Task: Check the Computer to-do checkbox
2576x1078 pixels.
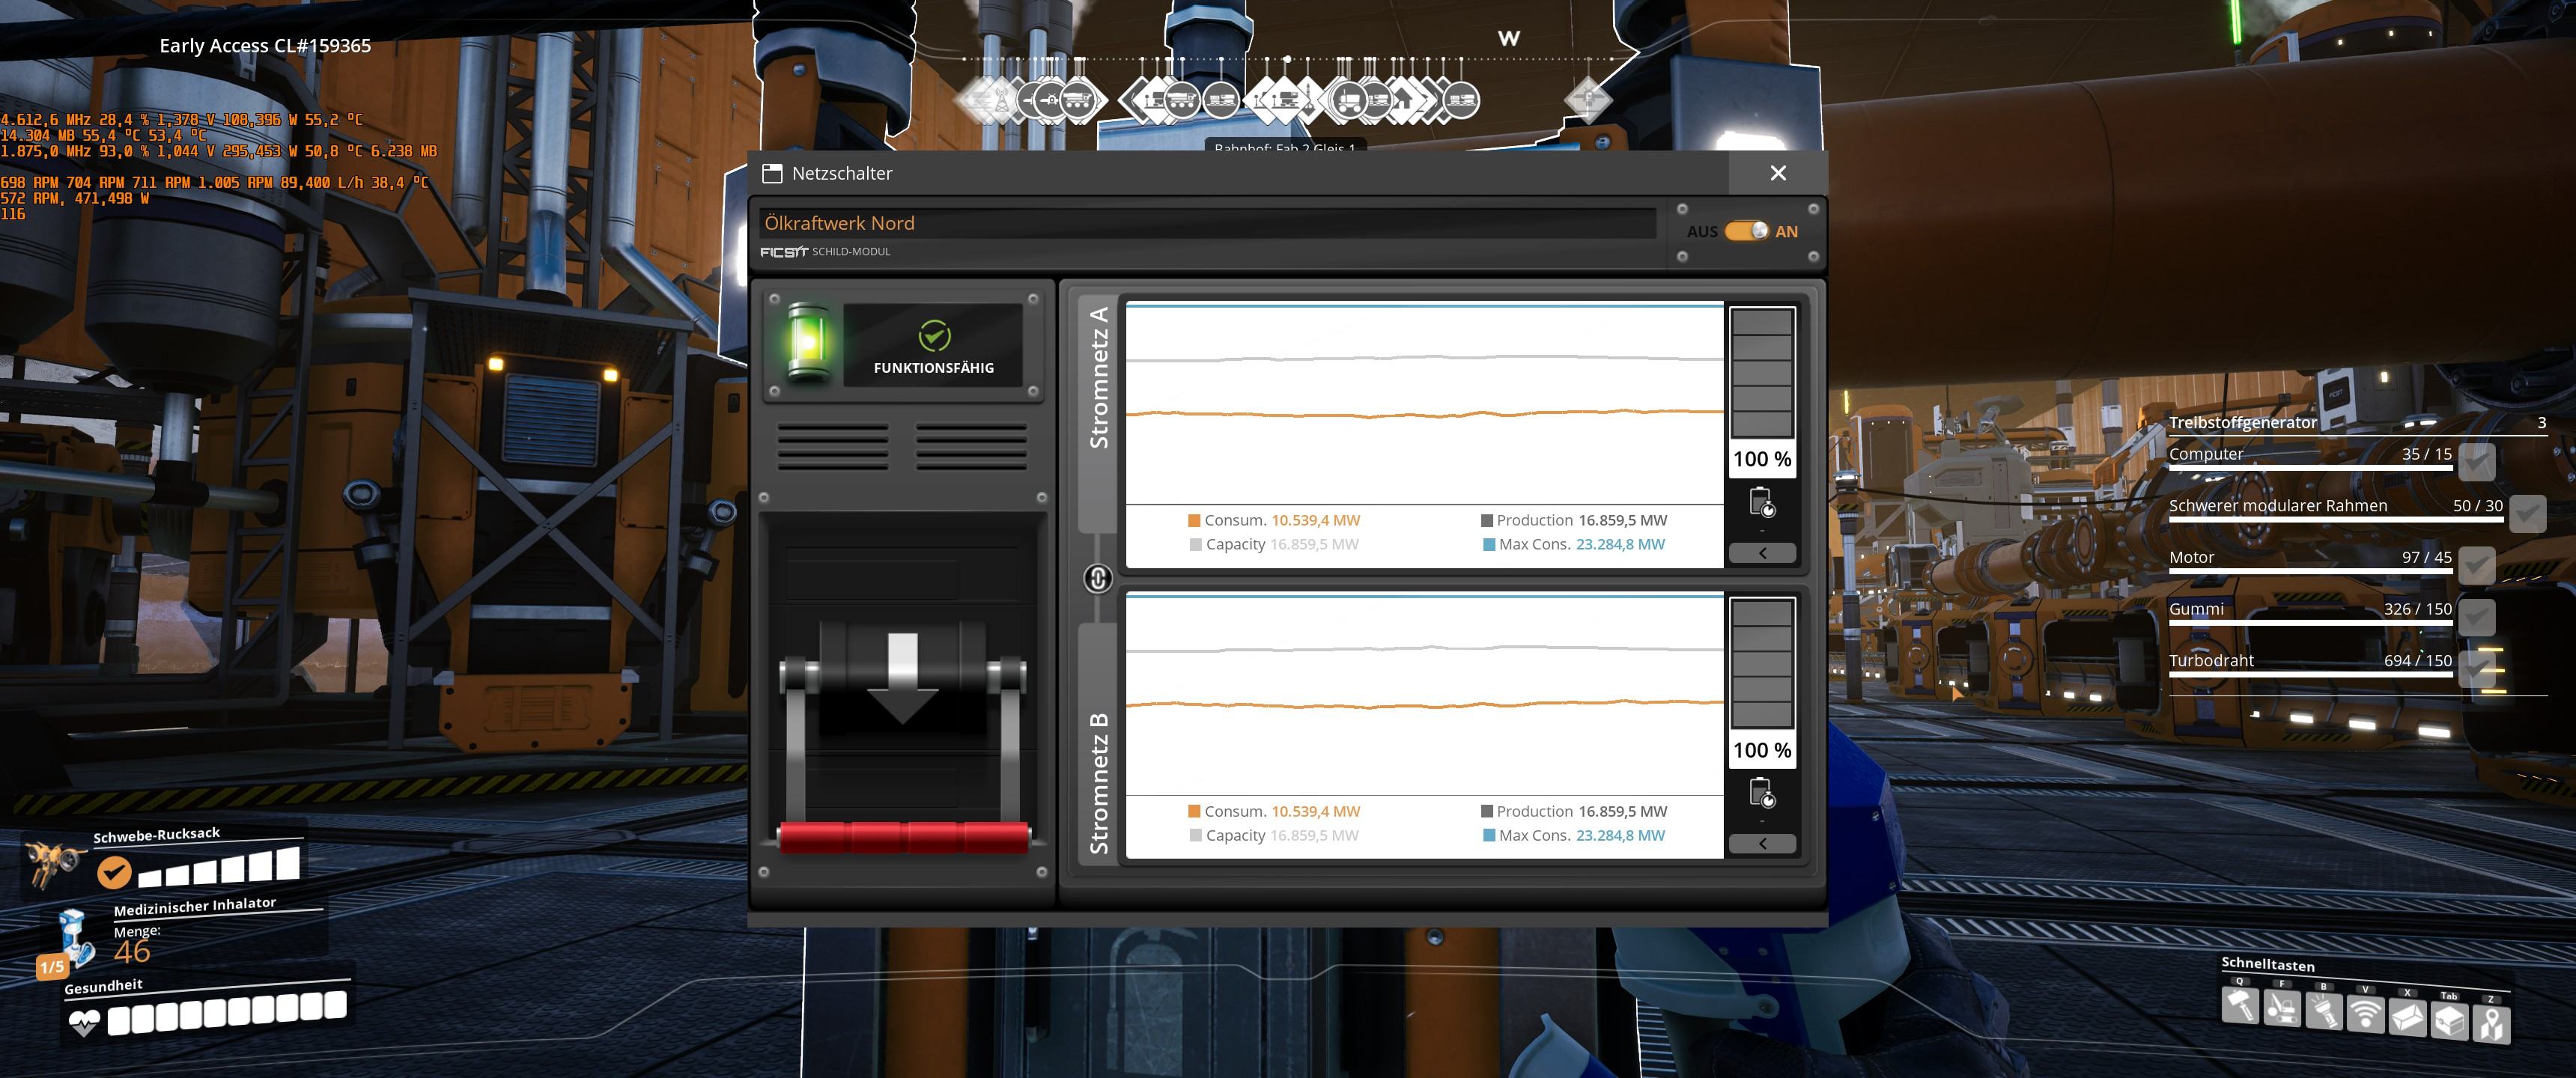Action: [x=2476, y=462]
